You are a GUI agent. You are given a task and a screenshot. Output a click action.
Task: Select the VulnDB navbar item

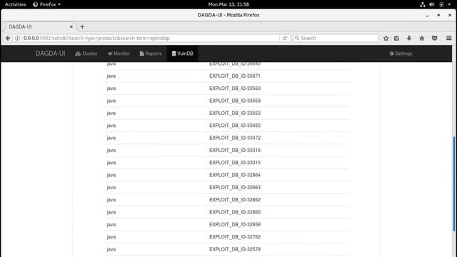click(x=183, y=54)
